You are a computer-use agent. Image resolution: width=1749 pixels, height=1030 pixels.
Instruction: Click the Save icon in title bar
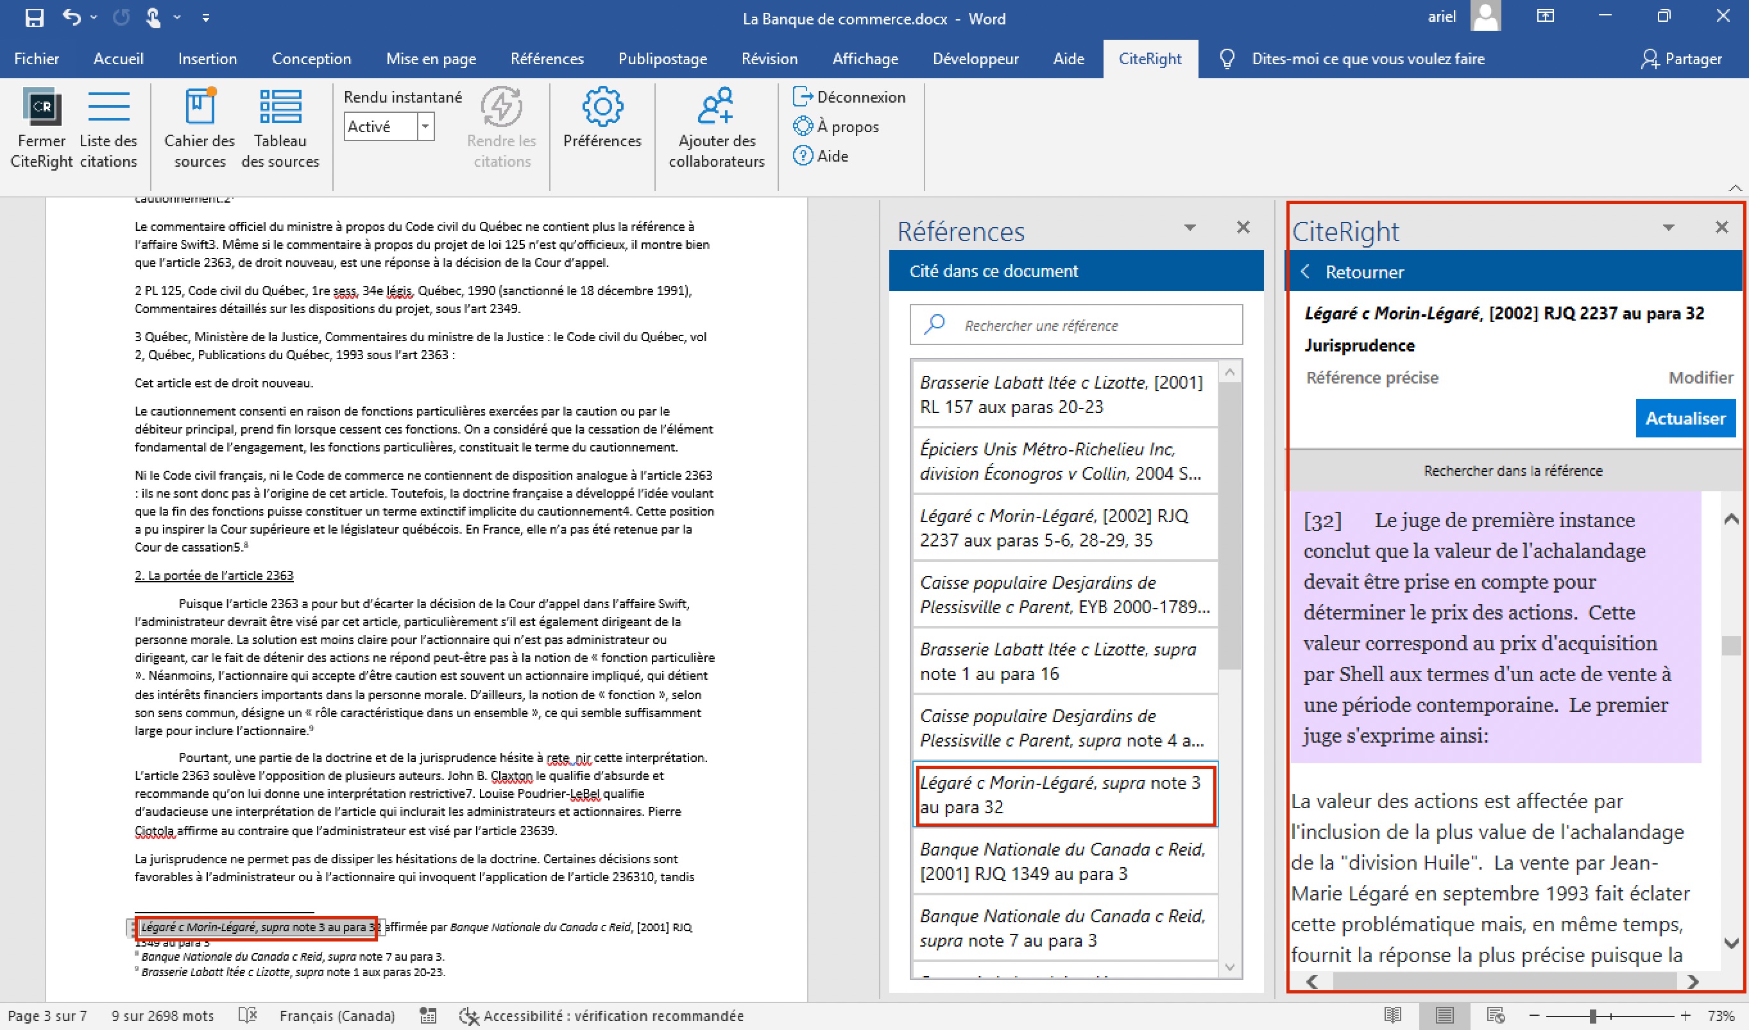[x=33, y=17]
